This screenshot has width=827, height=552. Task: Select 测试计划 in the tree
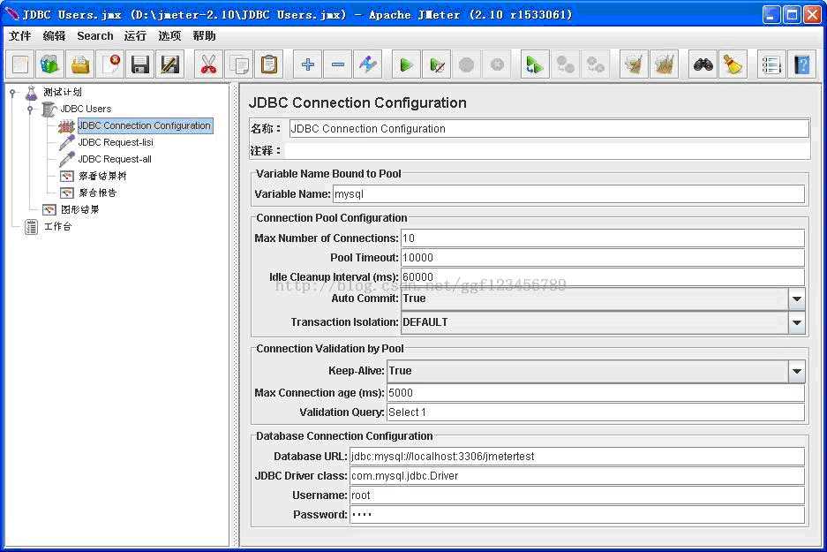tap(63, 93)
